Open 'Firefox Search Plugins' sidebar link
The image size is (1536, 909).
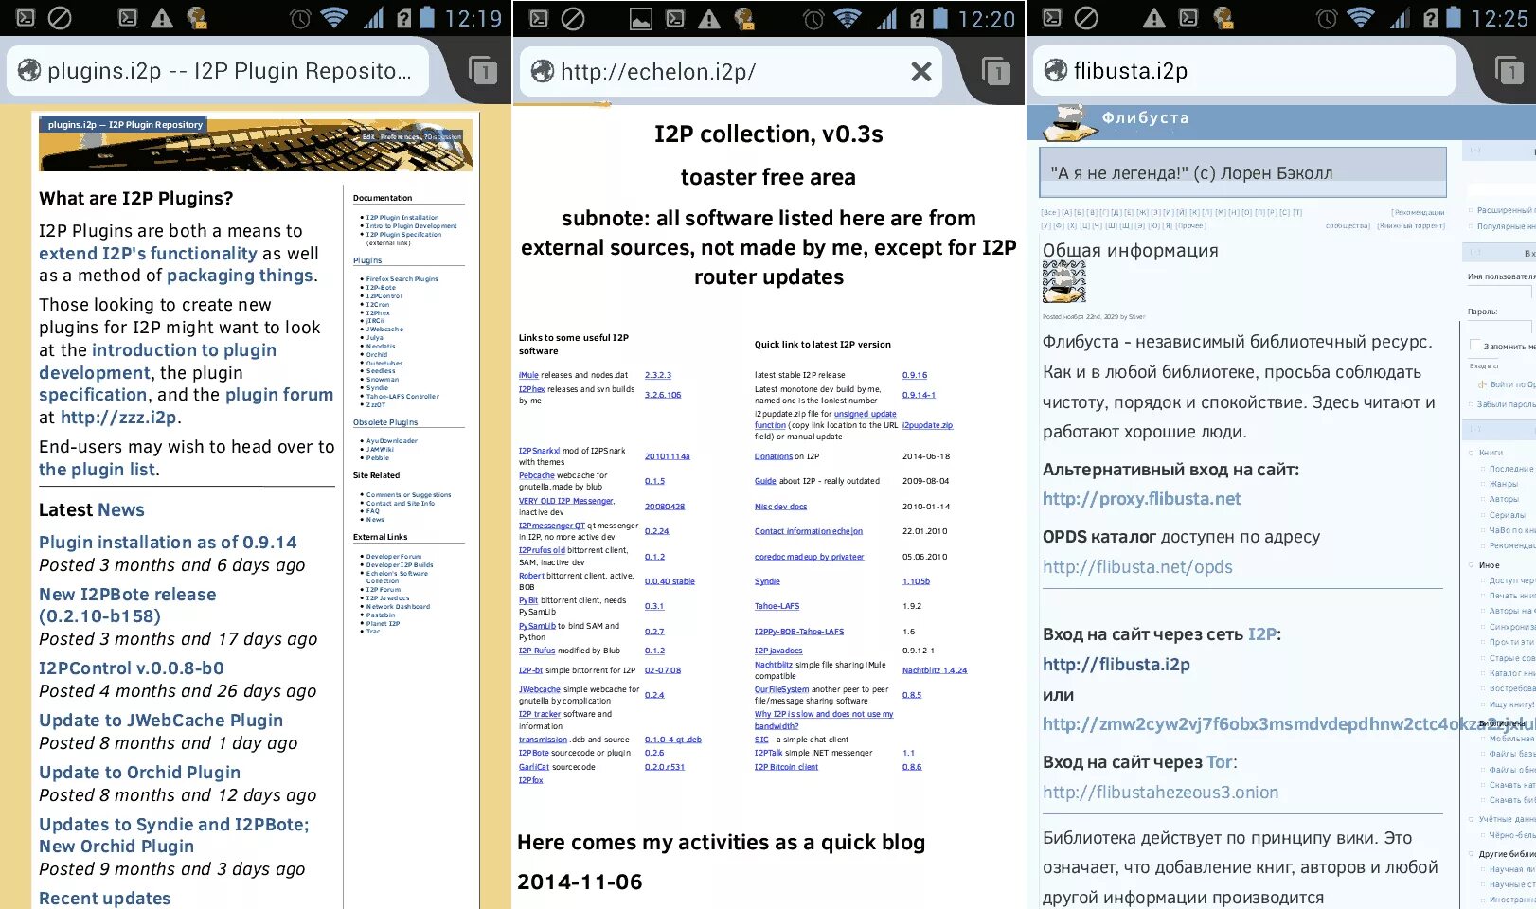point(402,279)
